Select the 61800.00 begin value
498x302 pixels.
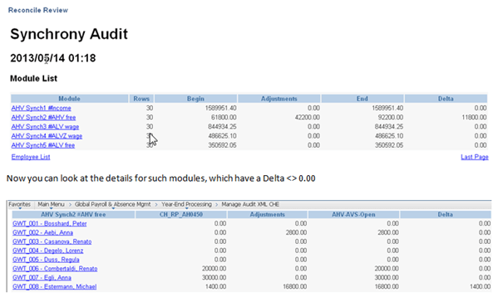click(224, 117)
